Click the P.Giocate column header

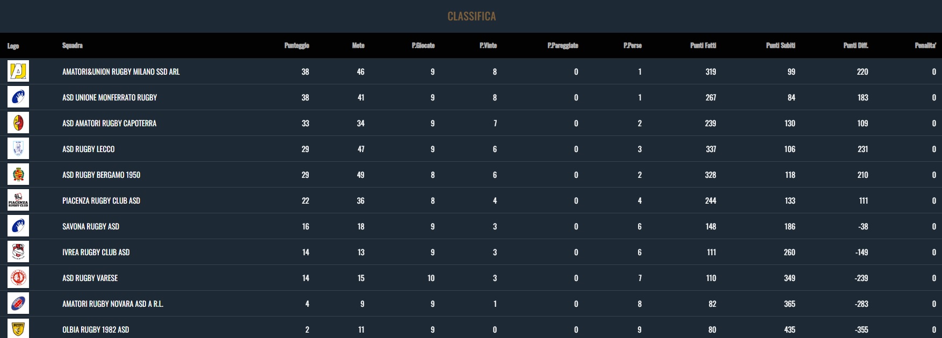pos(423,46)
